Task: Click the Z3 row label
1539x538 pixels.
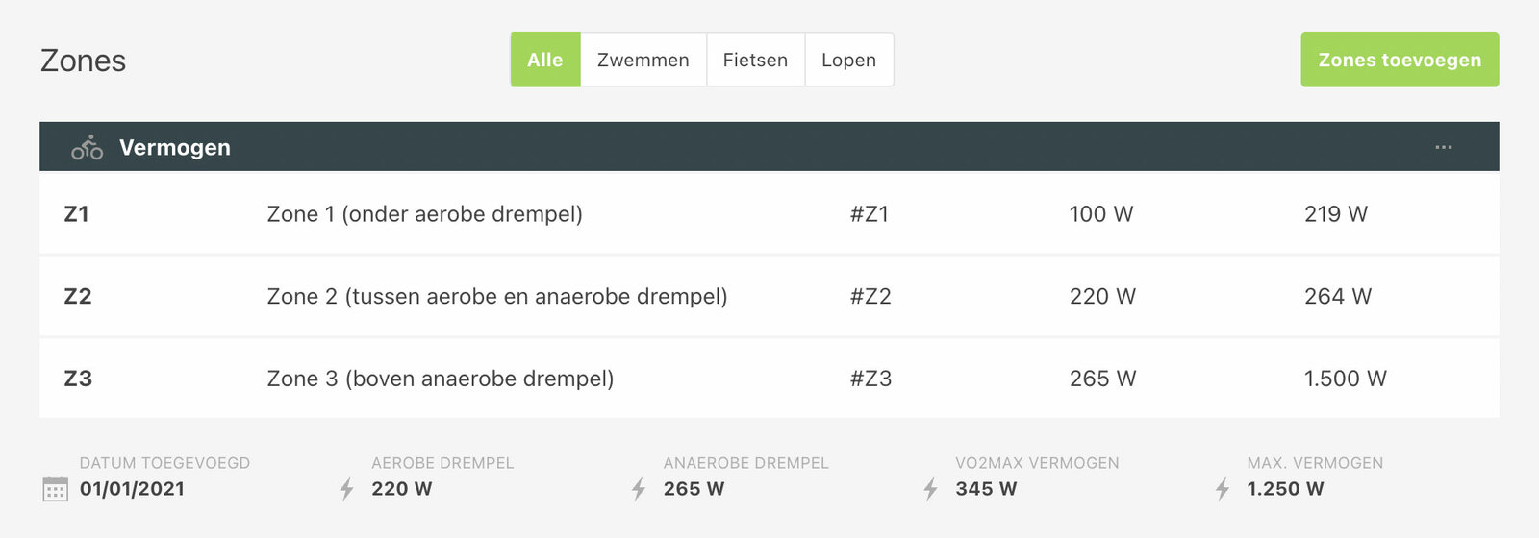Action: (x=78, y=379)
